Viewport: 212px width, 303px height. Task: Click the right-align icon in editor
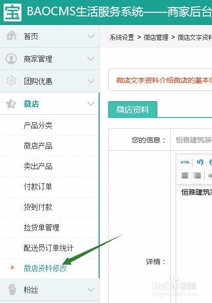point(197,175)
